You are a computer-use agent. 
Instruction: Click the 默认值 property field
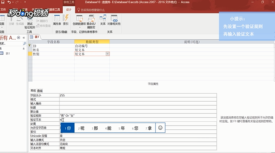[138, 111]
